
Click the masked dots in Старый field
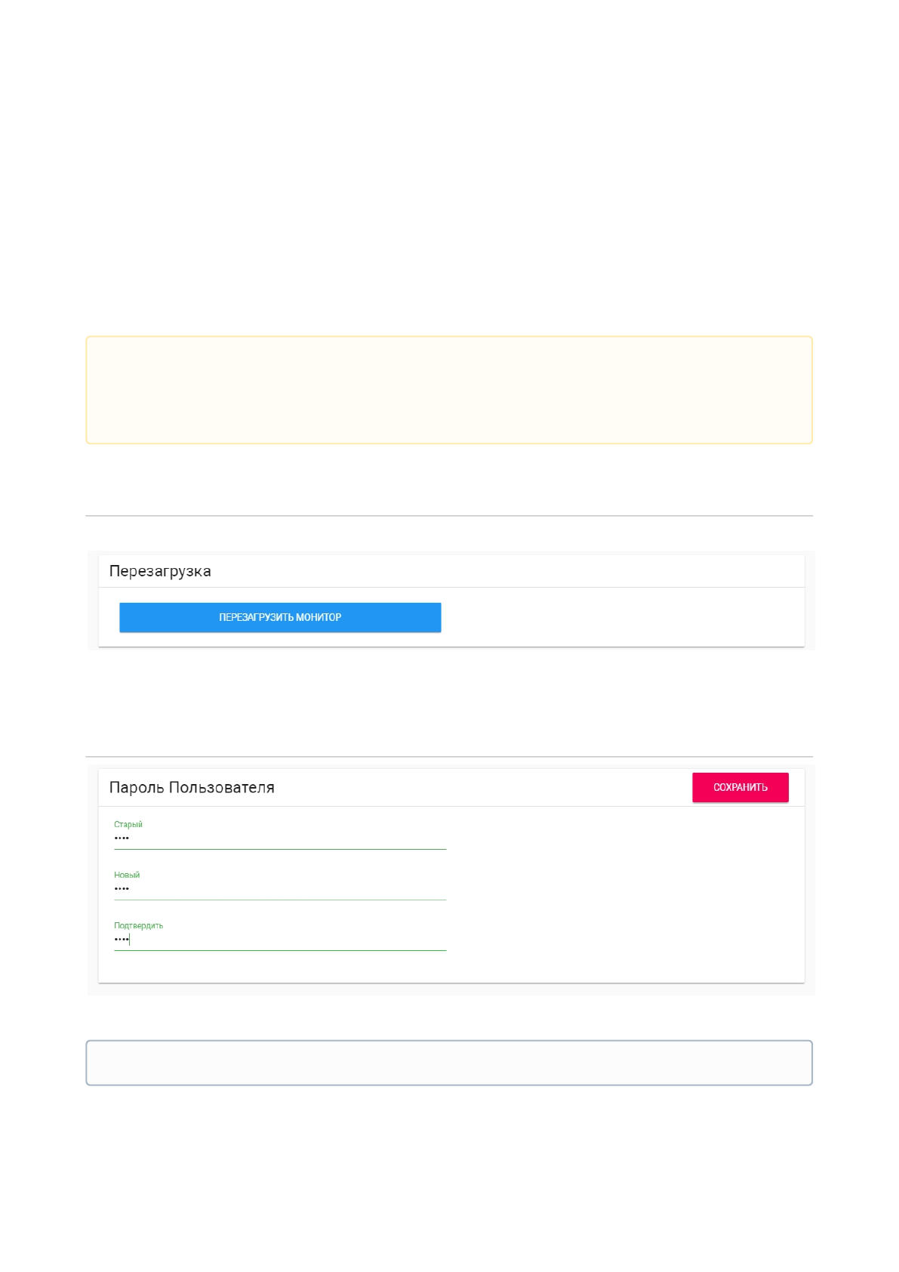pos(122,838)
